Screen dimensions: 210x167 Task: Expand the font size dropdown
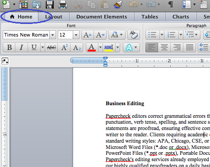[76, 35]
